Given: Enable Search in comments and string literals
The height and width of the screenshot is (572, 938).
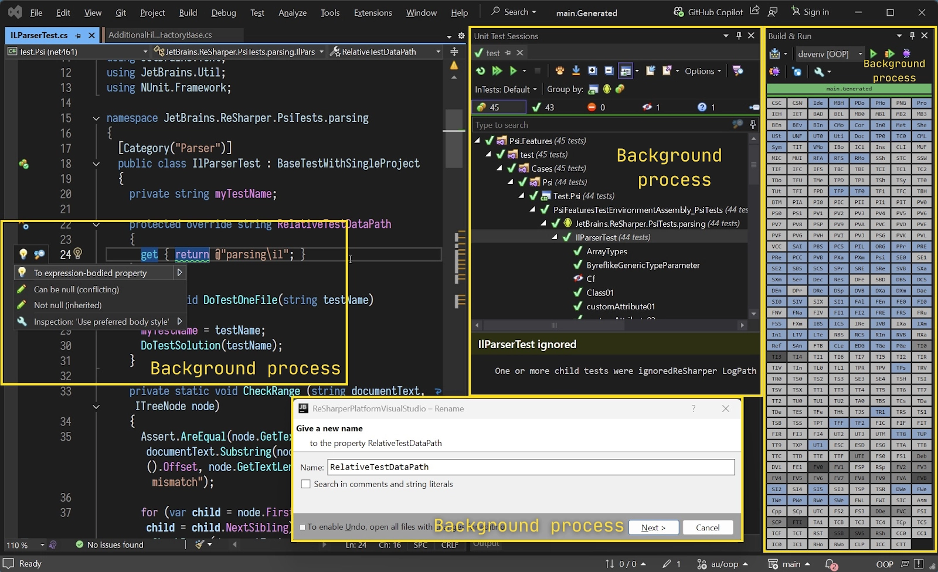Looking at the screenshot, I should [x=306, y=484].
